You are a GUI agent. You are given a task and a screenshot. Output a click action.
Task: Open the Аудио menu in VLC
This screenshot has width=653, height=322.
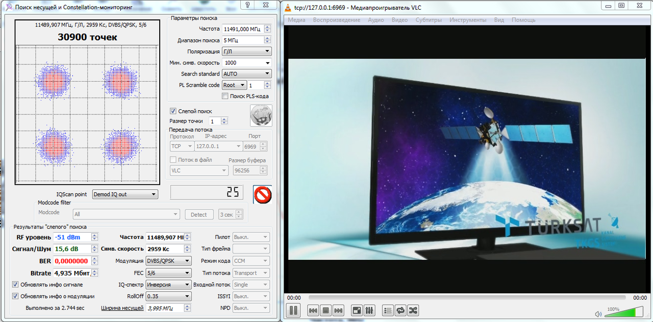tap(376, 20)
